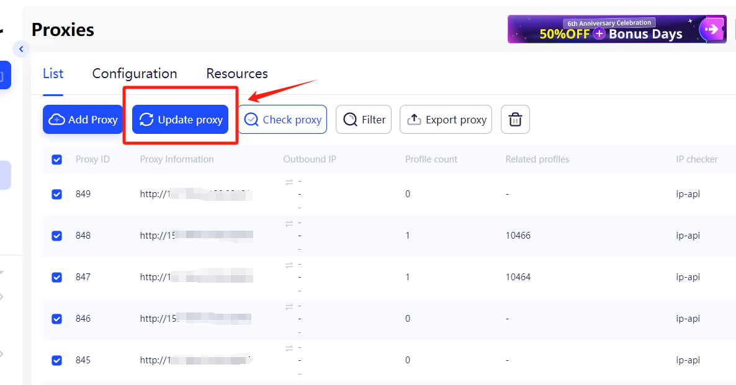The image size is (736, 385).
Task: Switch to the Configuration tab
Action: [134, 73]
